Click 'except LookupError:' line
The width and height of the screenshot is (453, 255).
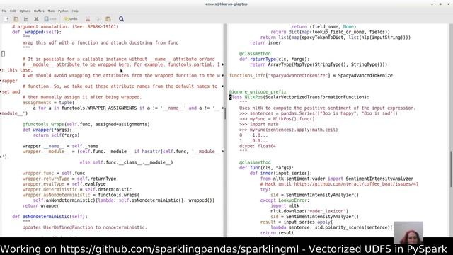coord(285,200)
